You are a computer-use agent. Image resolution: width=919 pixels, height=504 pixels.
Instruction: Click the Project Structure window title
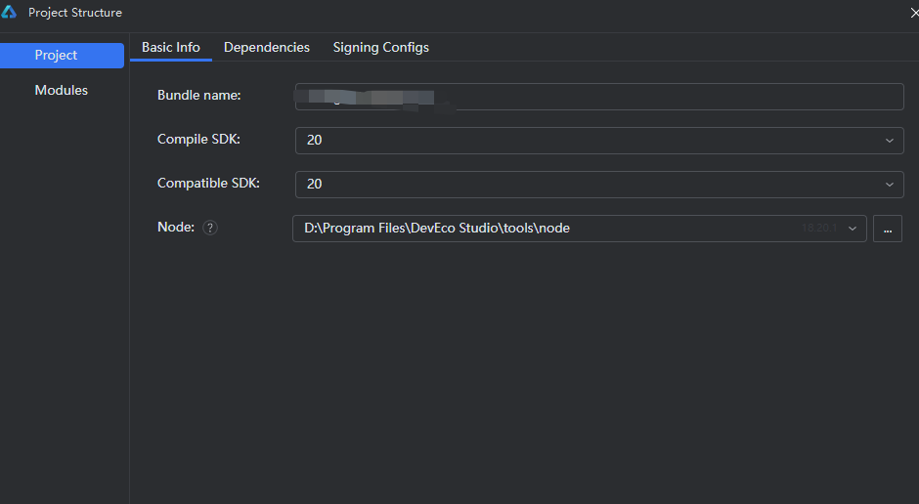[x=75, y=13]
